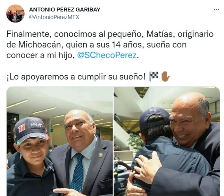Click the word Michoacán in the tweet
The width and height of the screenshot is (224, 196).
tap(39, 45)
